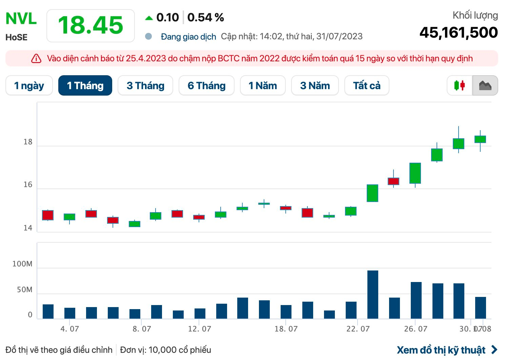Screen dimensions: 505x362
Task: Click the 0.54 % change value
Action: [206, 18]
